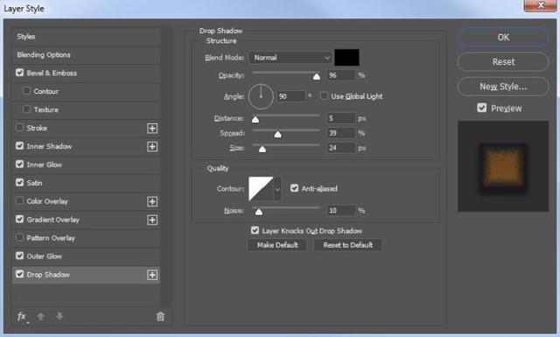Uncheck the Inner Shadow checkbox
560x337 pixels.
(19, 146)
